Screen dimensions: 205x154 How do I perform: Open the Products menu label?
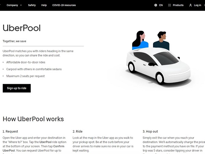point(178,5)
